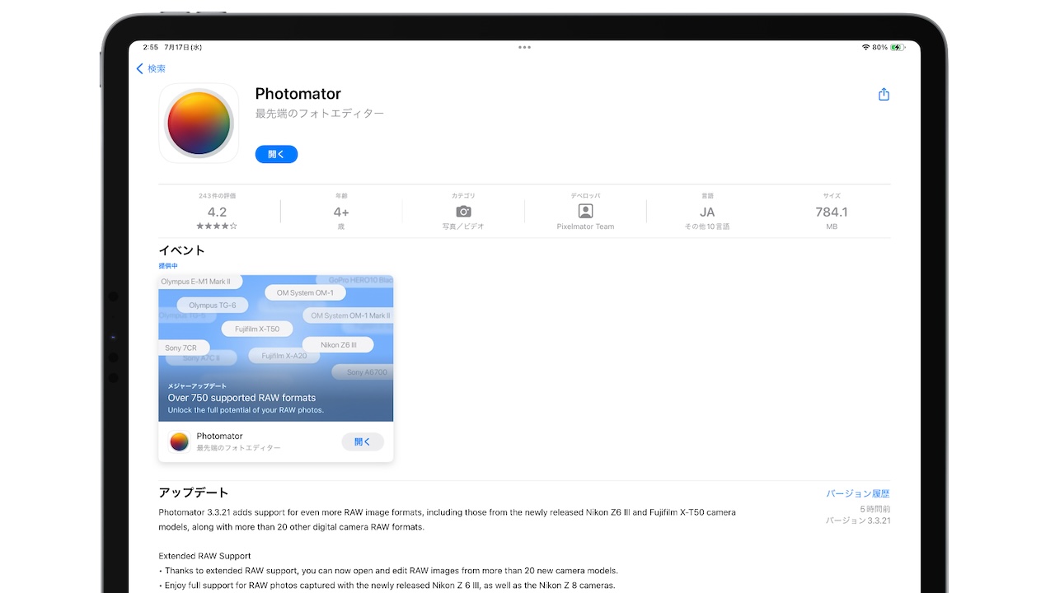1055x593 pixels.
Task: Tap the 4+ age rating
Action: (341, 212)
